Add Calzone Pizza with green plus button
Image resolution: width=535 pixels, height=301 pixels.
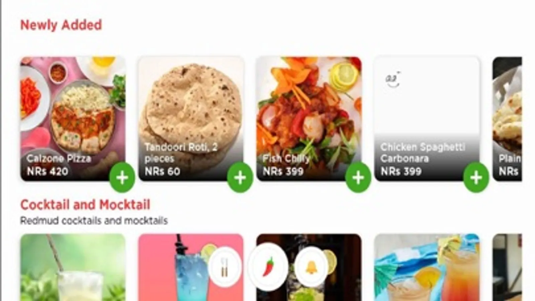point(122,178)
